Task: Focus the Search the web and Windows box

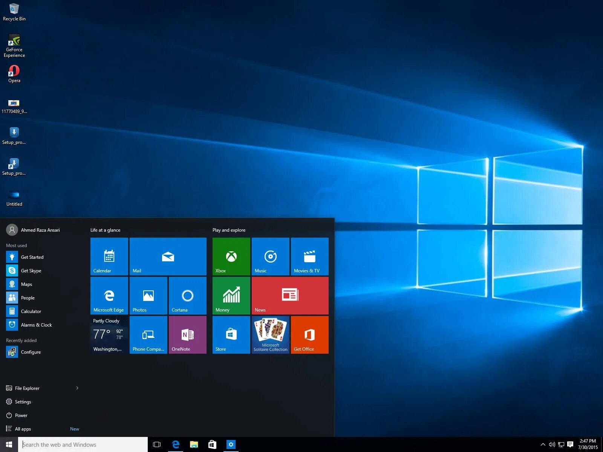Action: click(x=83, y=444)
